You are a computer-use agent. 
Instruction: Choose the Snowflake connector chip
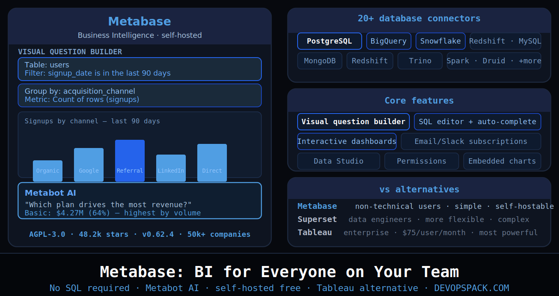click(x=441, y=41)
